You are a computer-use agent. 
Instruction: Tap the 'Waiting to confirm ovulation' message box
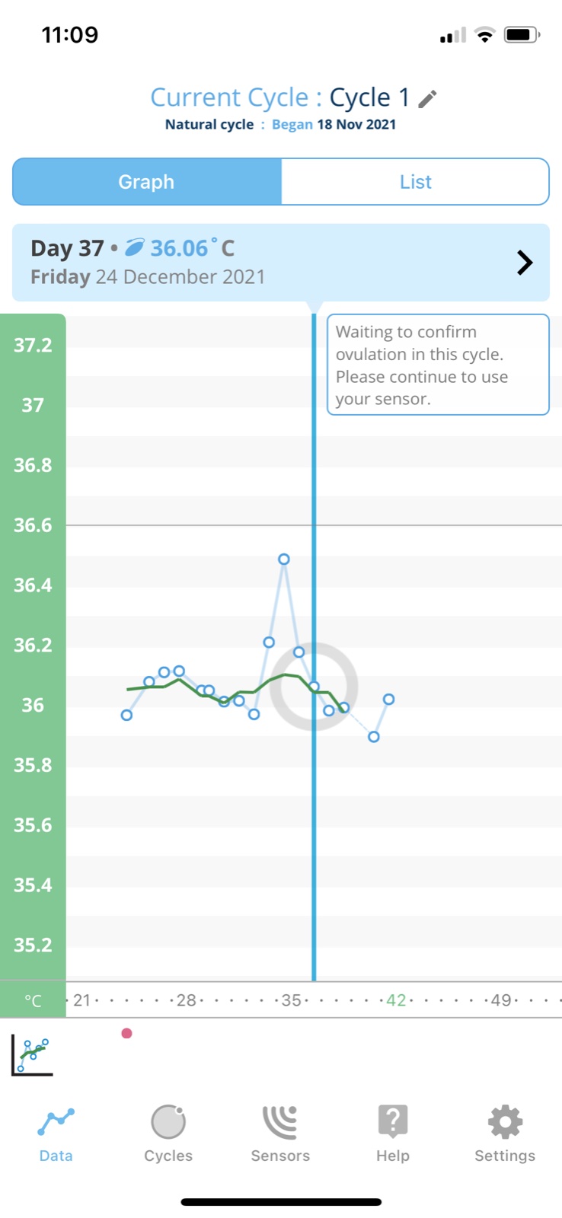438,365
